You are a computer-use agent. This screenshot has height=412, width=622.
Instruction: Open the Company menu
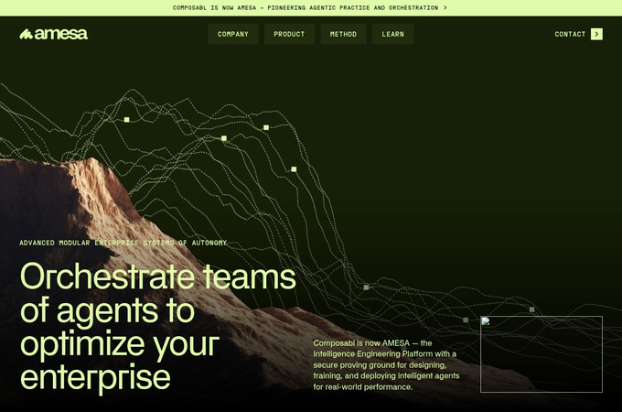pos(233,34)
